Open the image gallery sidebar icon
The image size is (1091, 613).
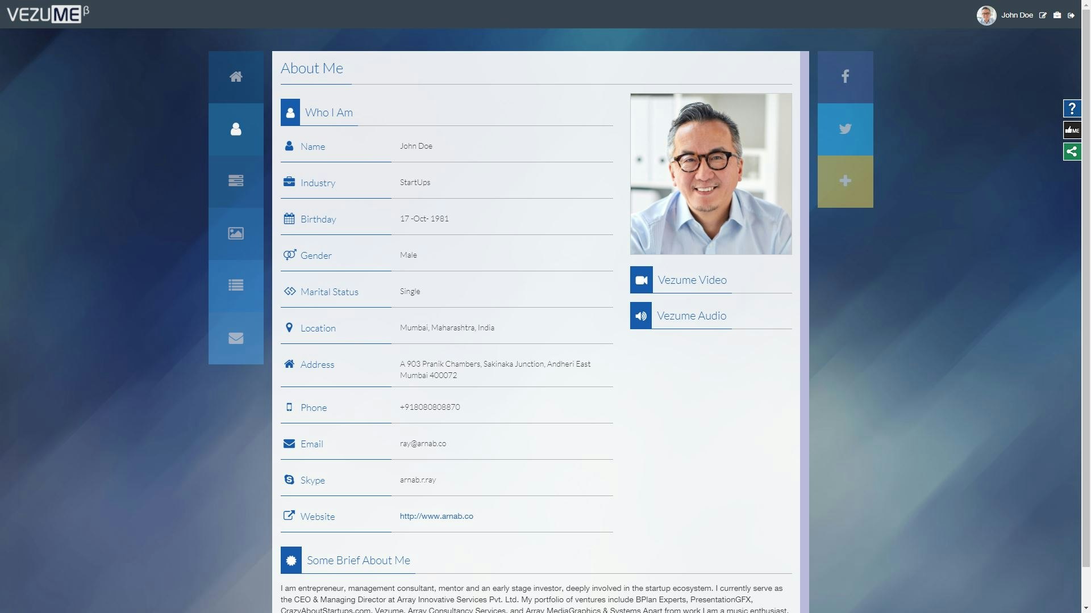[x=236, y=233]
